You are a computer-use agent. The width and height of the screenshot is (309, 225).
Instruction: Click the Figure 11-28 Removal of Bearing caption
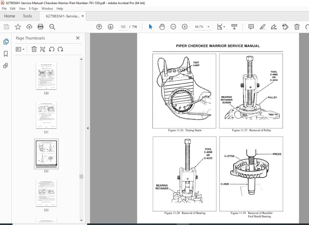[185, 213]
